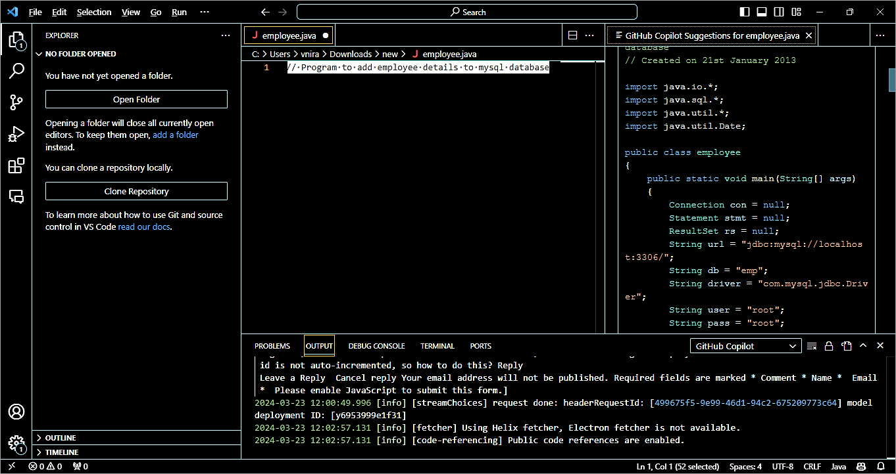This screenshot has width=896, height=474.
Task: Switch to the Terminal tab
Action: click(x=437, y=346)
